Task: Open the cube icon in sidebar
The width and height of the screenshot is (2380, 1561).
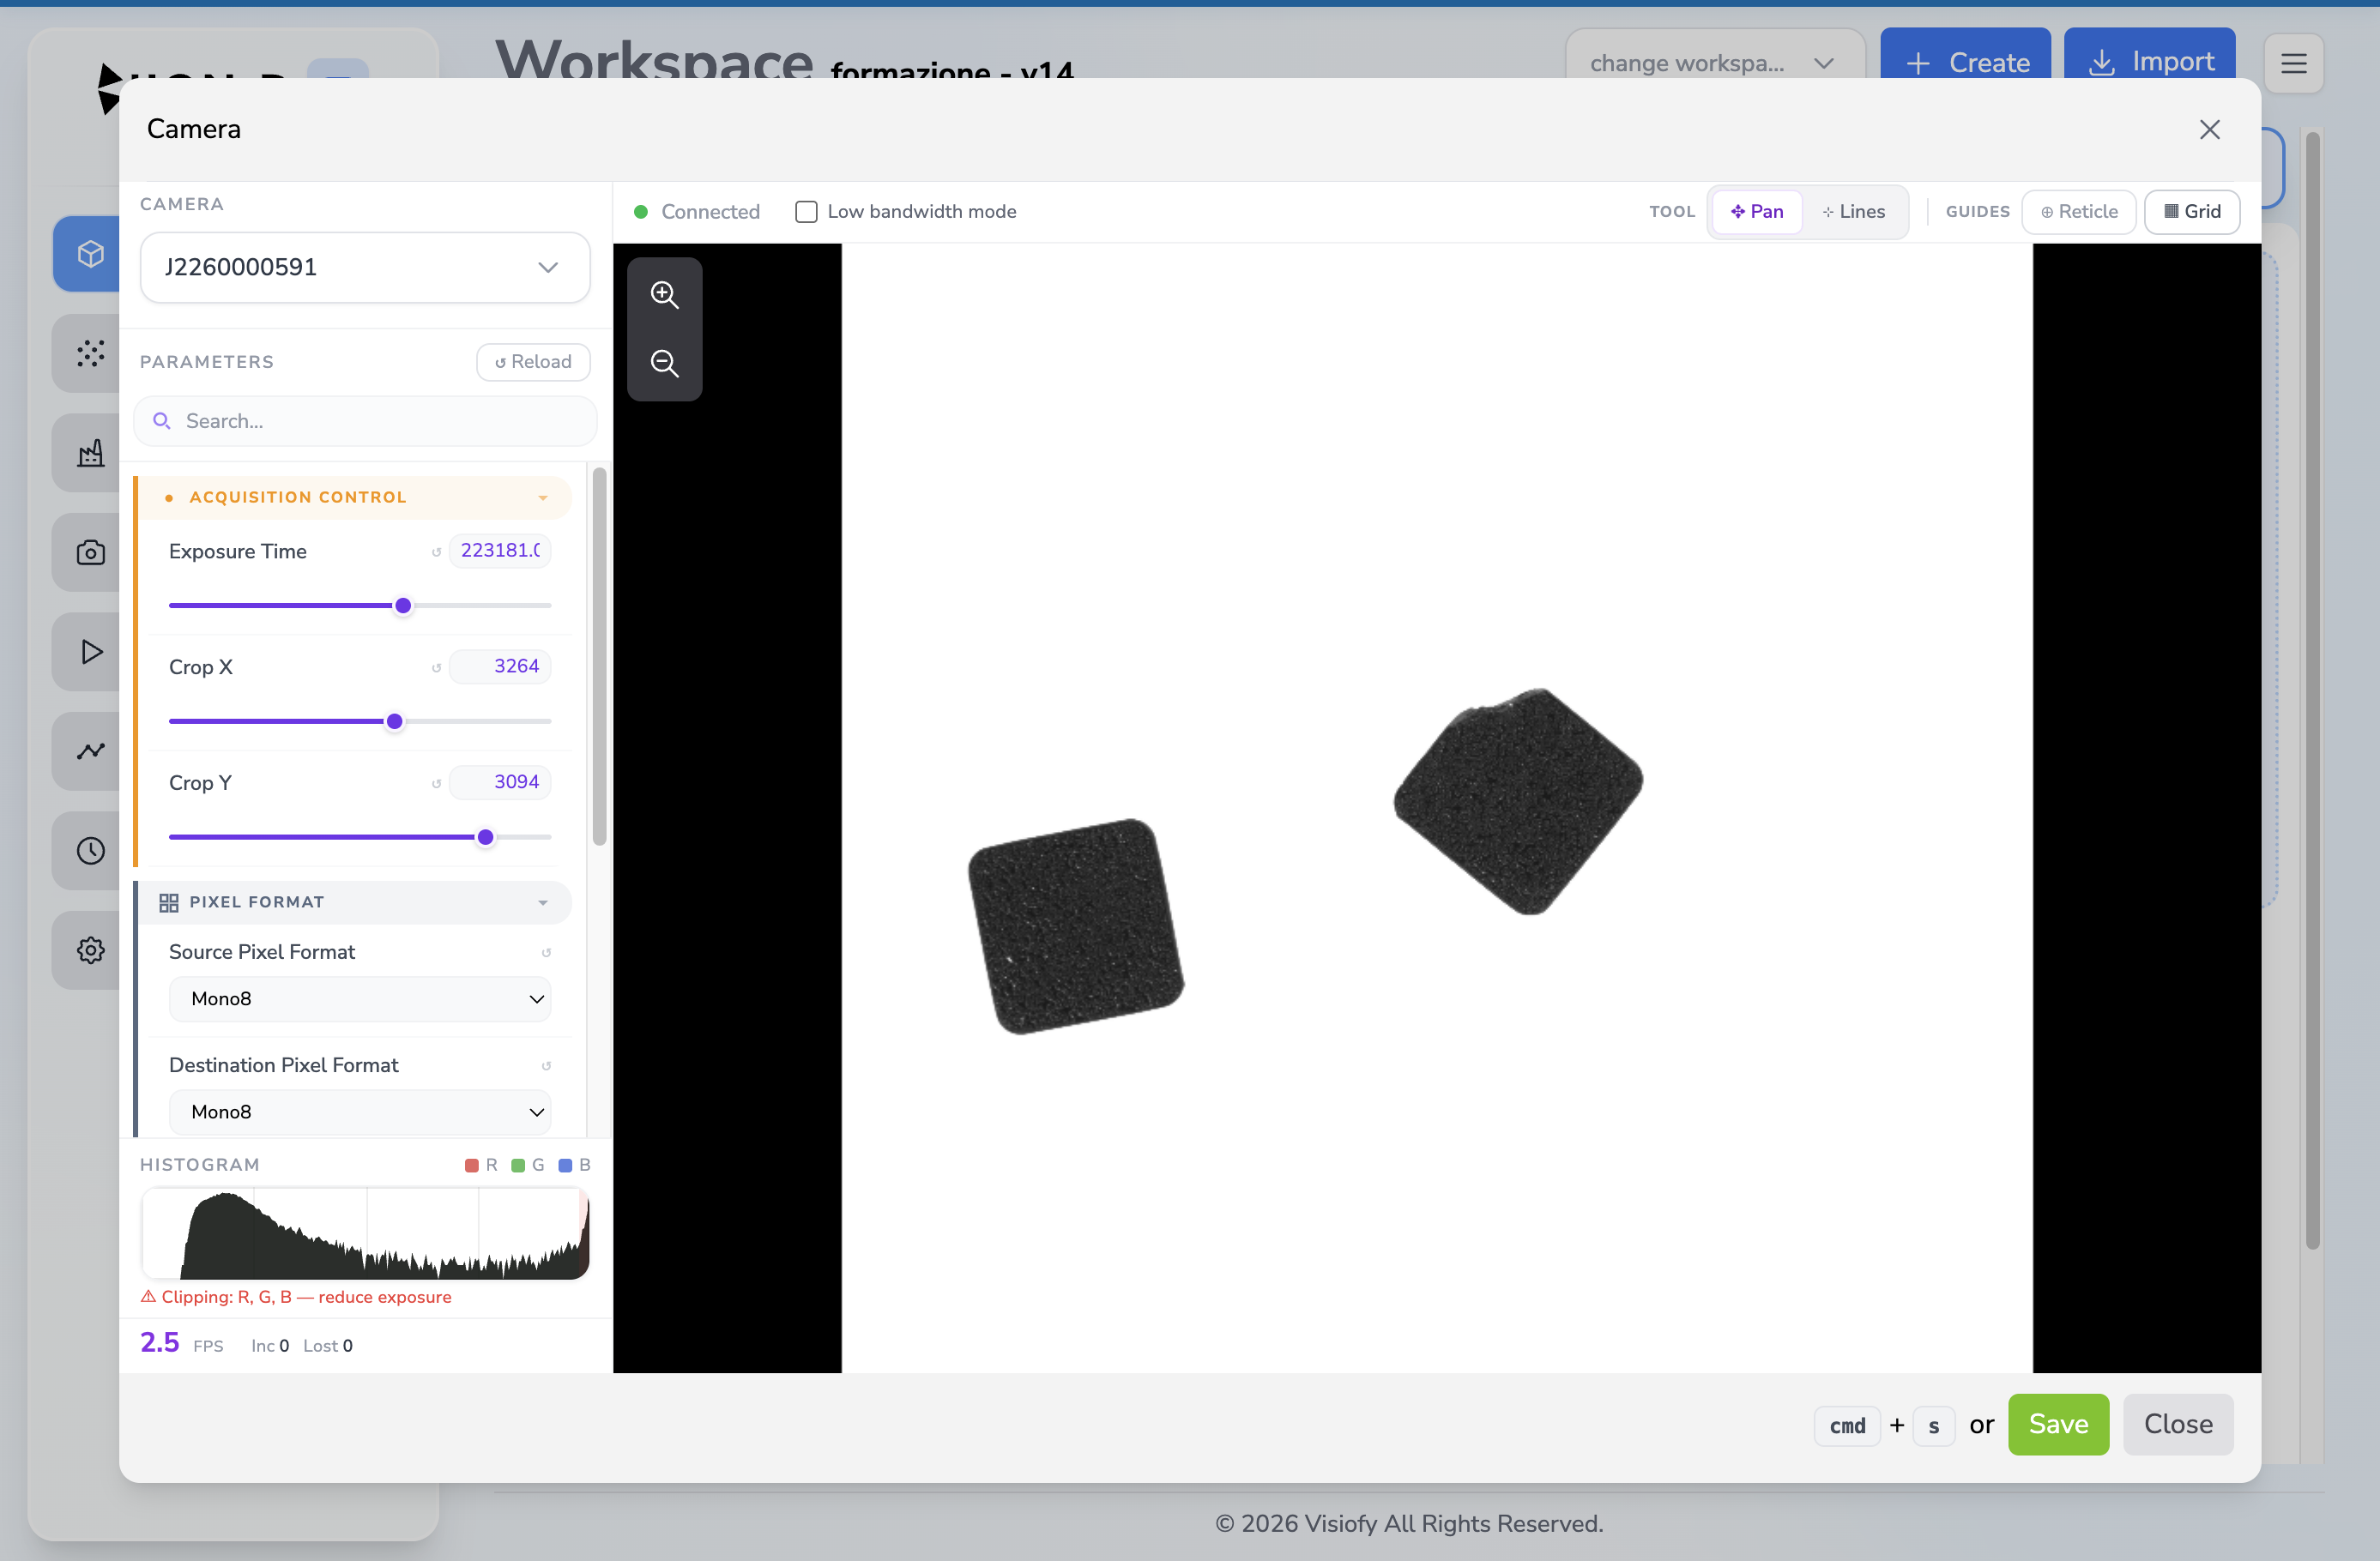Action: [90, 254]
